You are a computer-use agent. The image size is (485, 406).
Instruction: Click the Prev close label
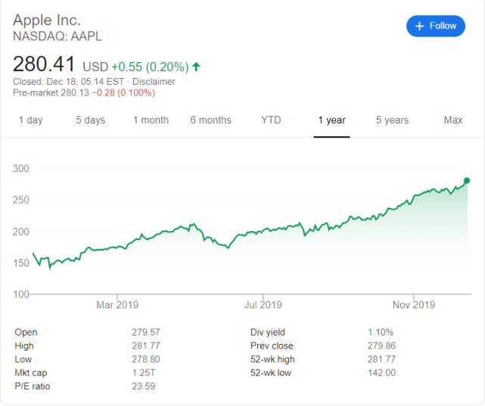coord(272,345)
